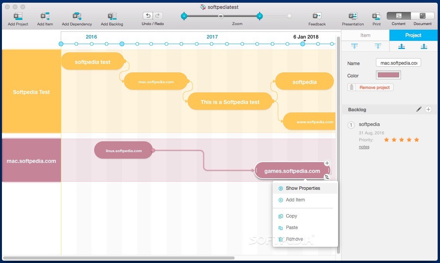Open the notes link for softpedia backlog item

[x=364, y=147]
